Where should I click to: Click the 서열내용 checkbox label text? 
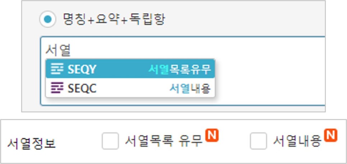(x=297, y=141)
